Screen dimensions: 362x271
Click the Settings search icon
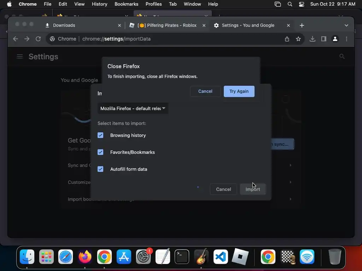pyautogui.click(x=342, y=56)
